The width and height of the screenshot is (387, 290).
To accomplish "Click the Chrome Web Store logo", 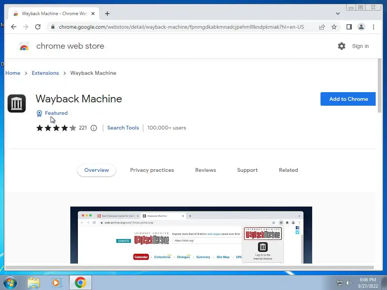I will [x=24, y=46].
